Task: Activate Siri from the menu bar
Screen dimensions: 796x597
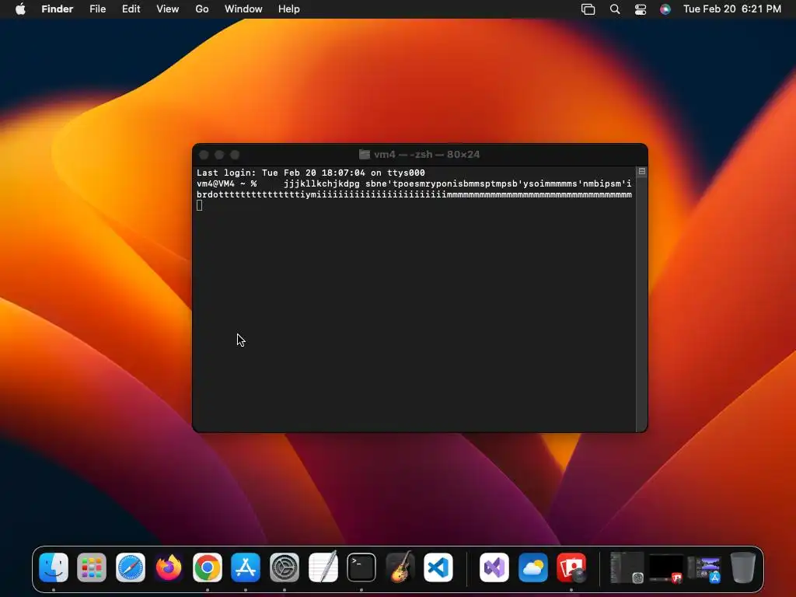Action: 665,9
